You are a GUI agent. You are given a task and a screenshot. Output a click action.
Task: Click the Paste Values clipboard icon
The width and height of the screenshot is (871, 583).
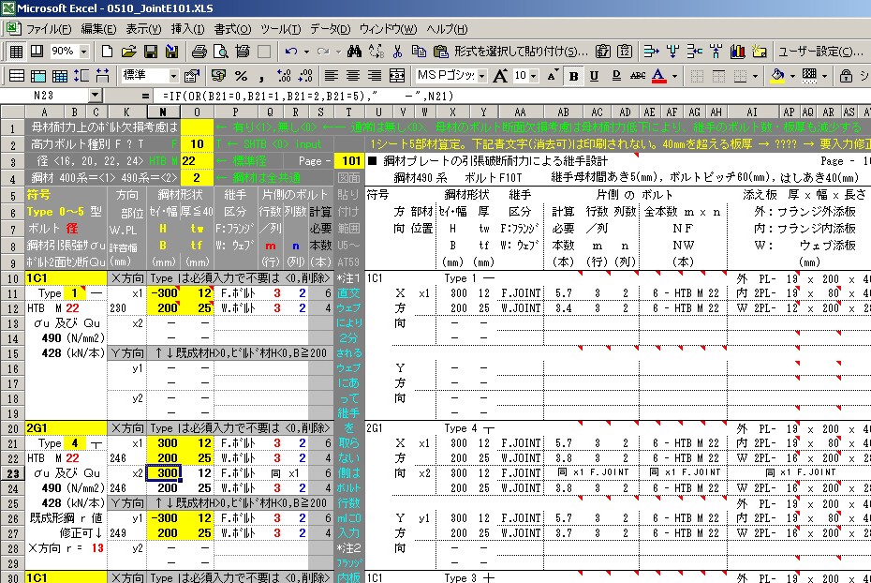click(625, 52)
